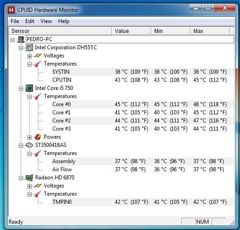Select the SYSTIN sensor row

pos(143,72)
